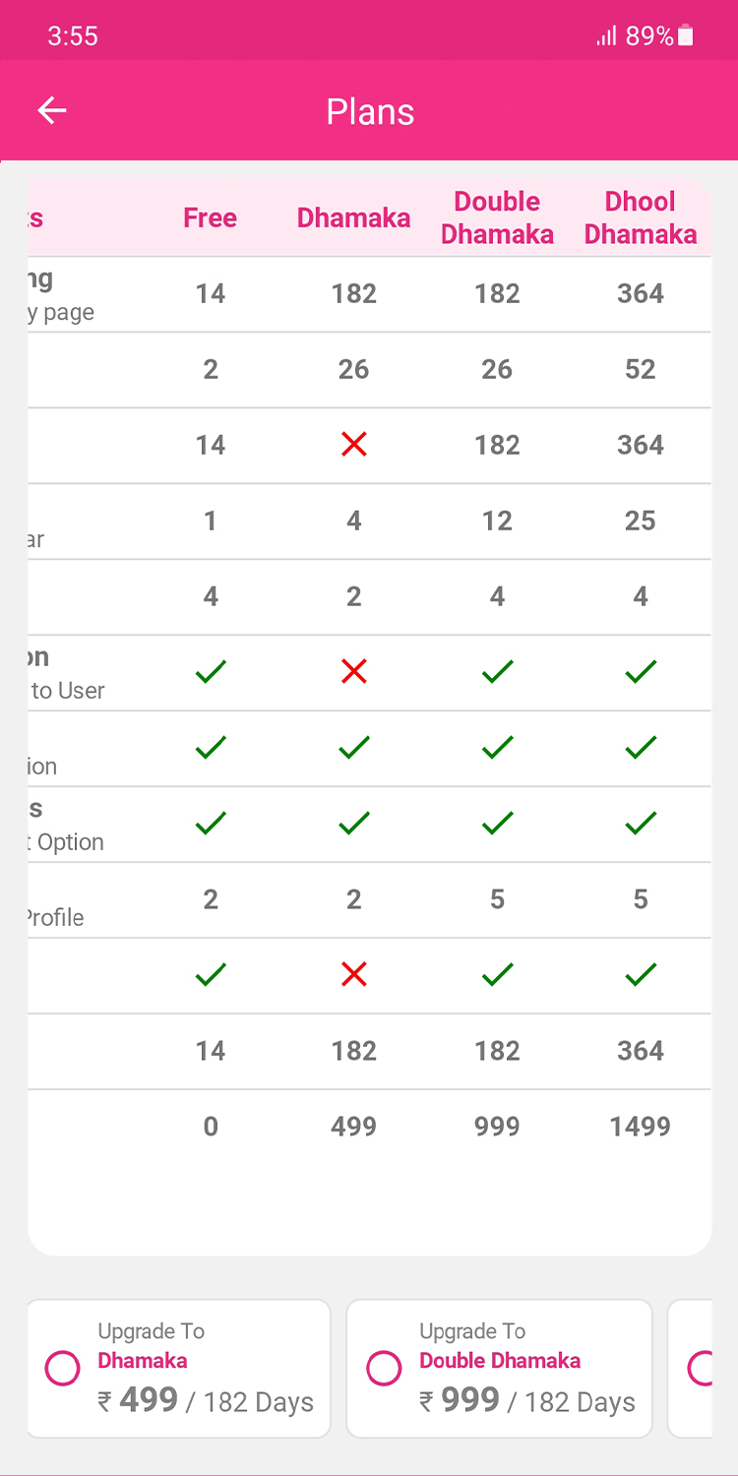Open the Upgrade To Double Dhamaka ₹999 card
738x1476 pixels.
[x=500, y=1369]
